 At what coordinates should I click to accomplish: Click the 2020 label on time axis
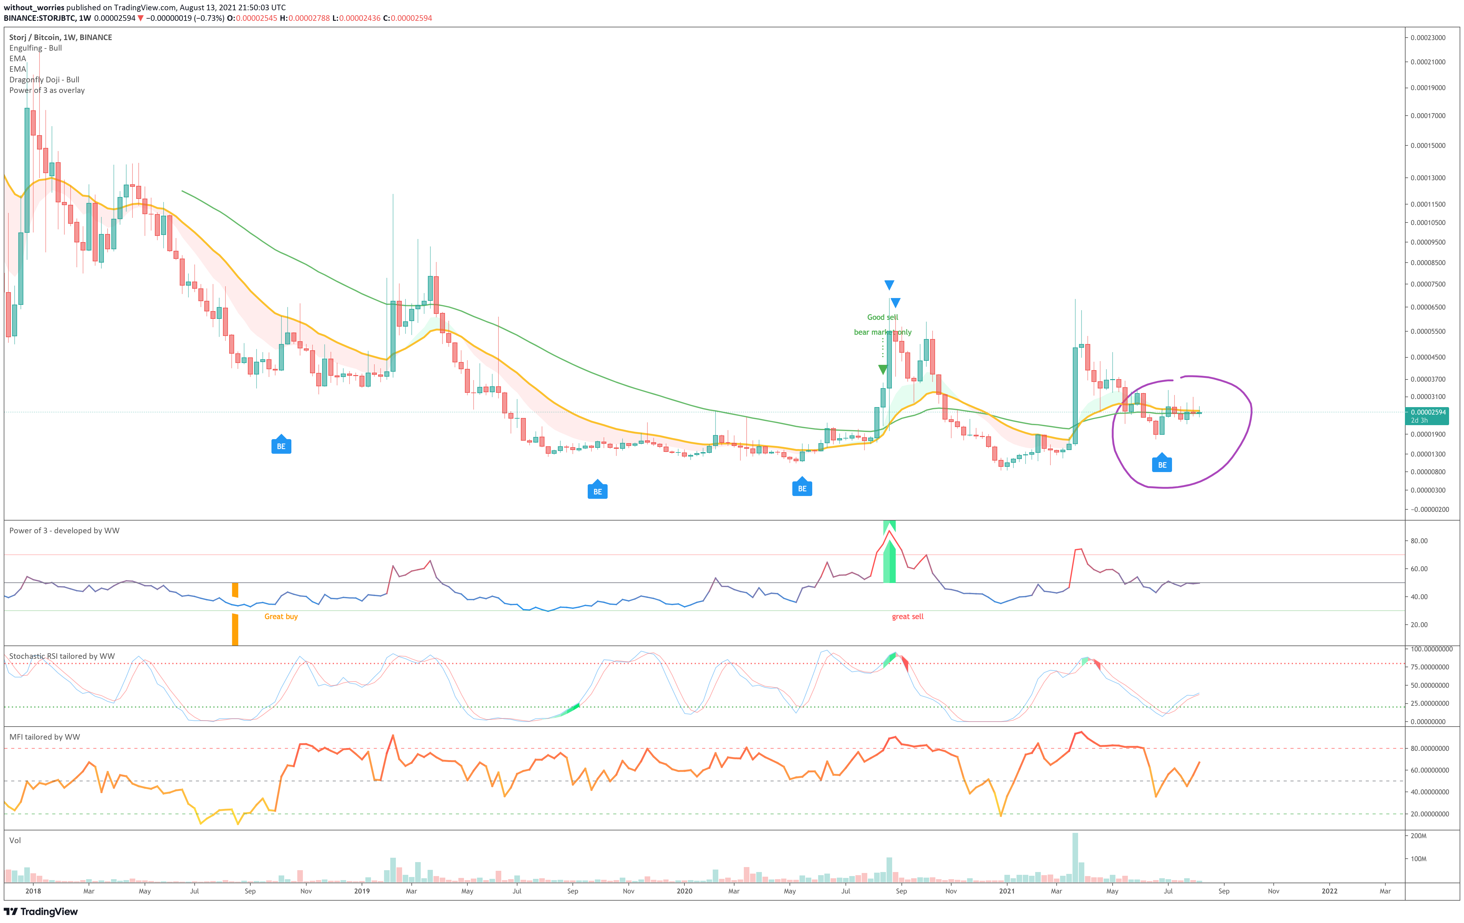(684, 891)
